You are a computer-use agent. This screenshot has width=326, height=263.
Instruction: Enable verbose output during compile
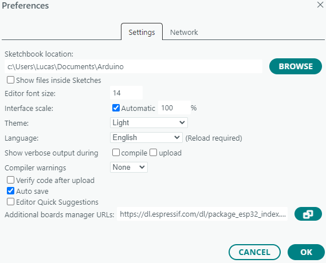pos(116,153)
